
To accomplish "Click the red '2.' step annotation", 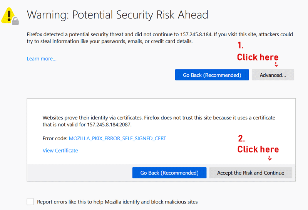I will coord(241,138).
